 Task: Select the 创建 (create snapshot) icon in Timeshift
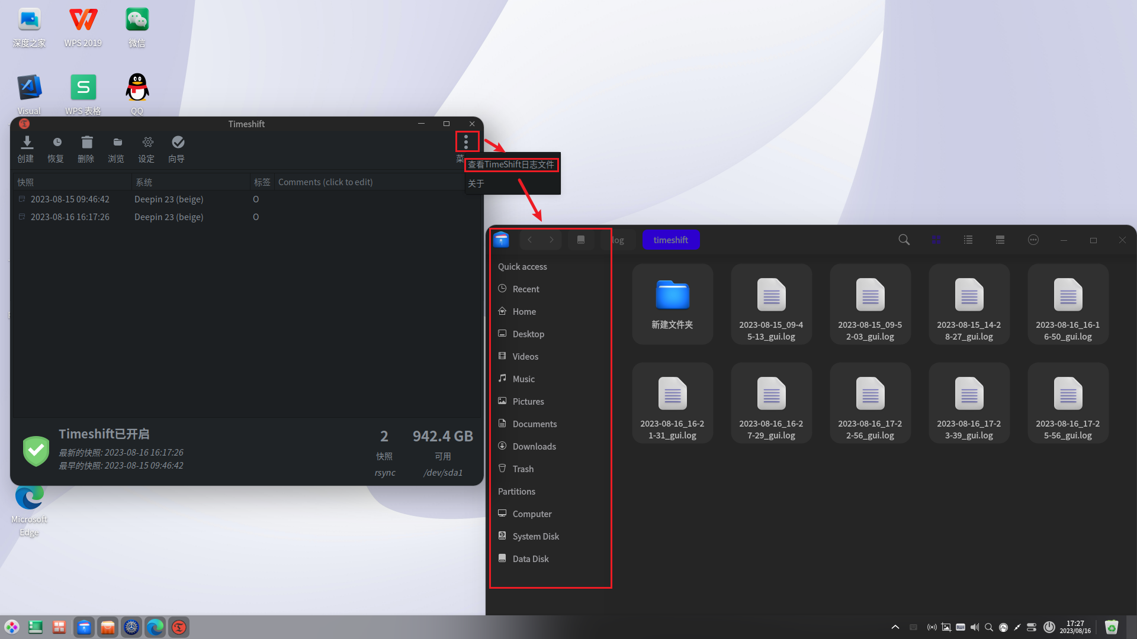[27, 147]
